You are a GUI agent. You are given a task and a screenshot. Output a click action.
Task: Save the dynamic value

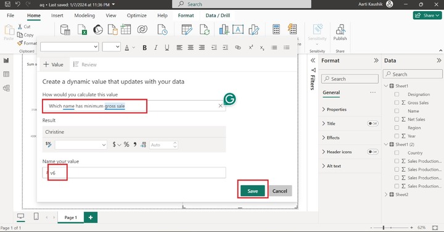coord(253,191)
